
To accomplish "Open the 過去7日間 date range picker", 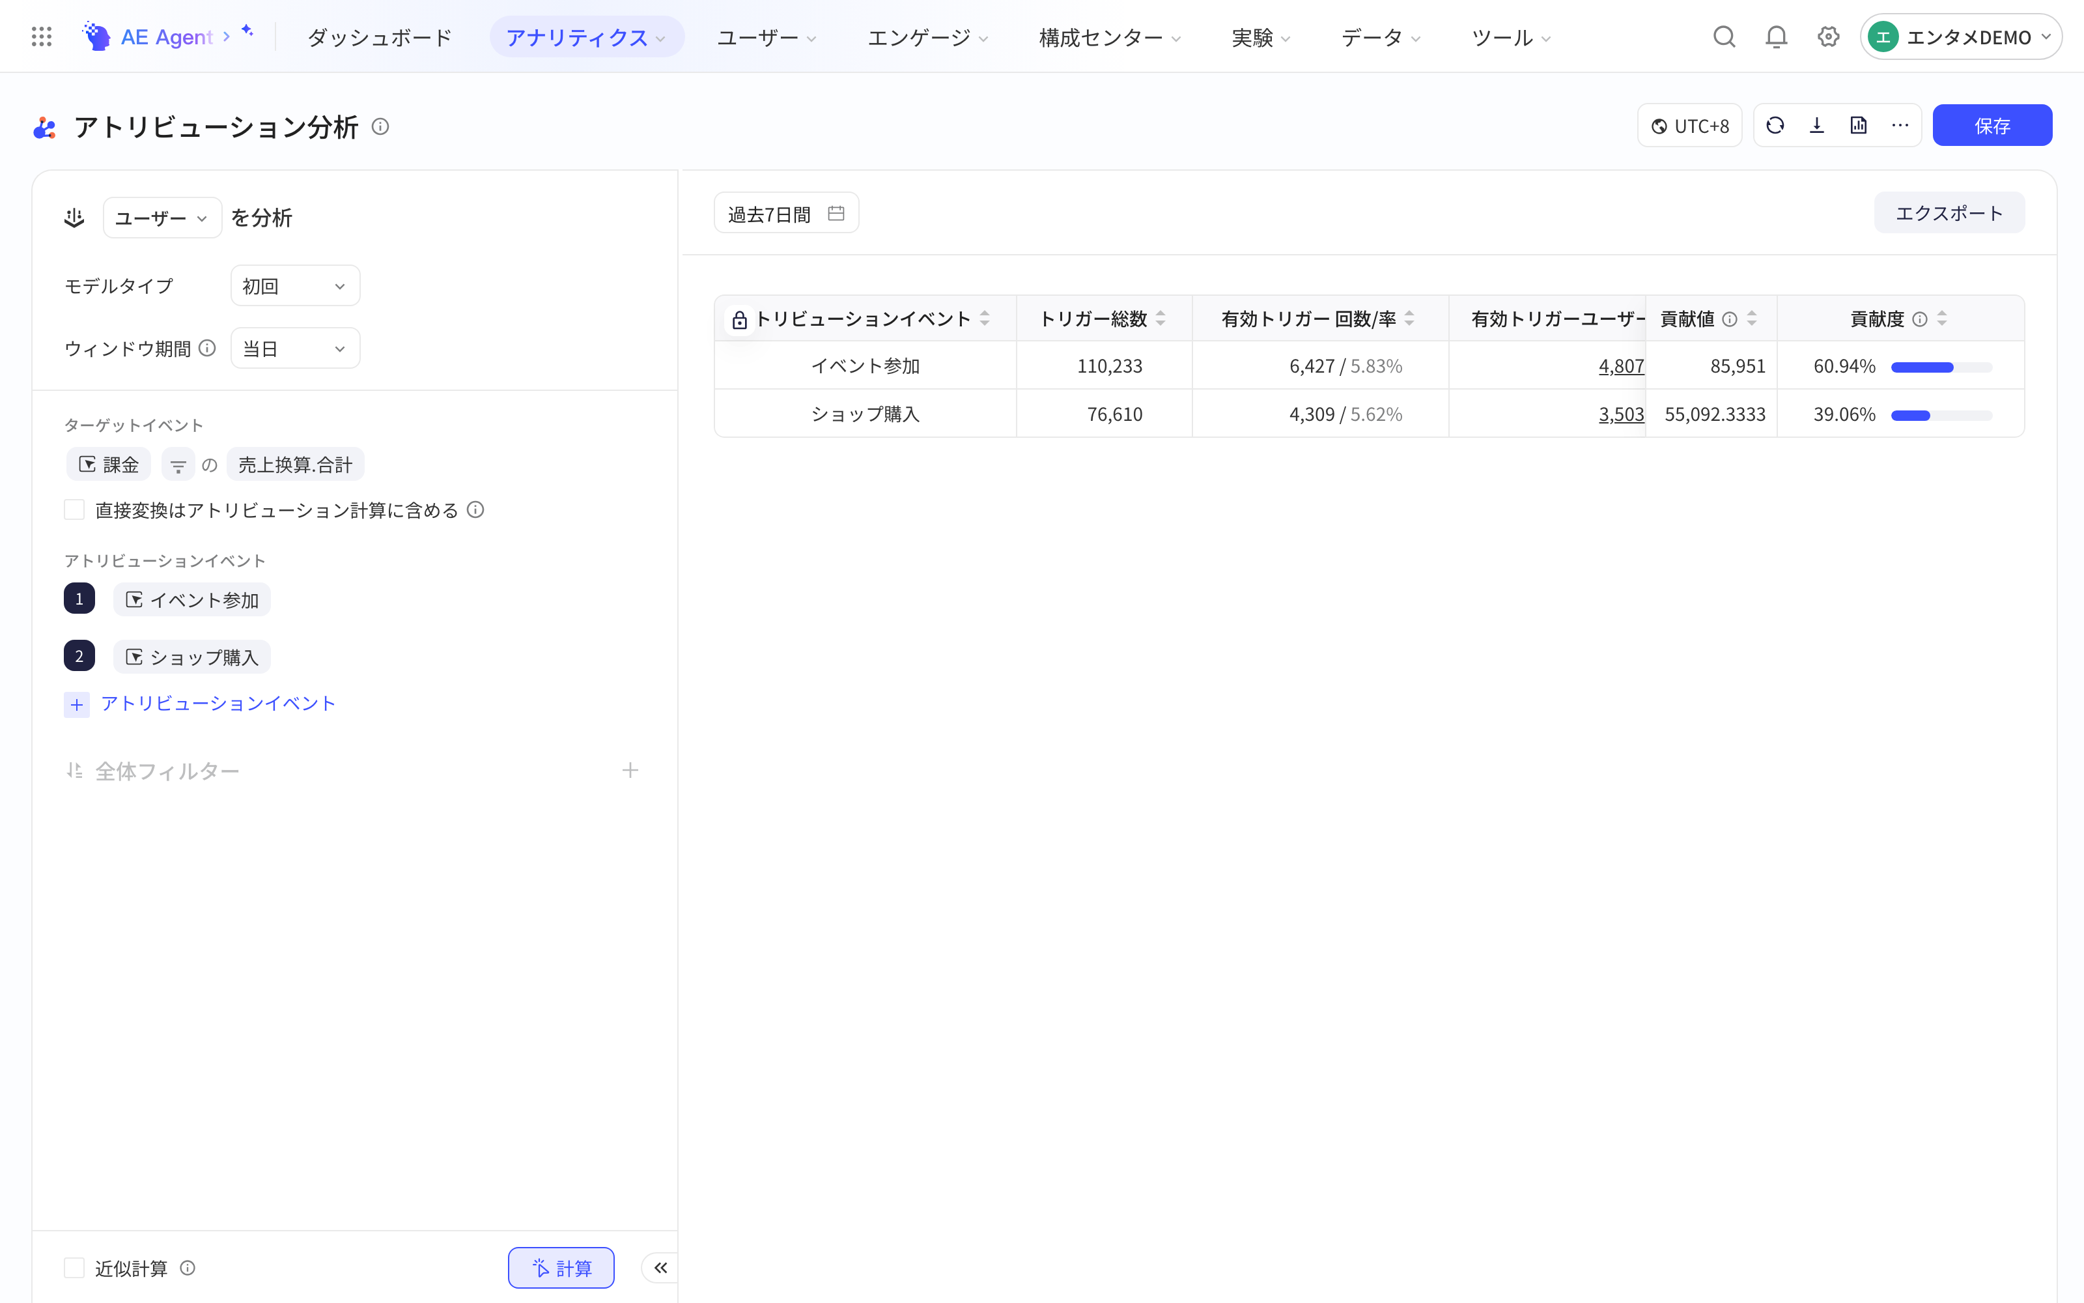I will (786, 213).
